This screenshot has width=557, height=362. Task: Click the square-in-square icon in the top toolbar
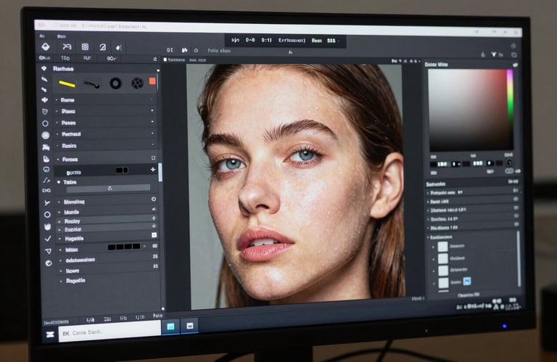85,46
